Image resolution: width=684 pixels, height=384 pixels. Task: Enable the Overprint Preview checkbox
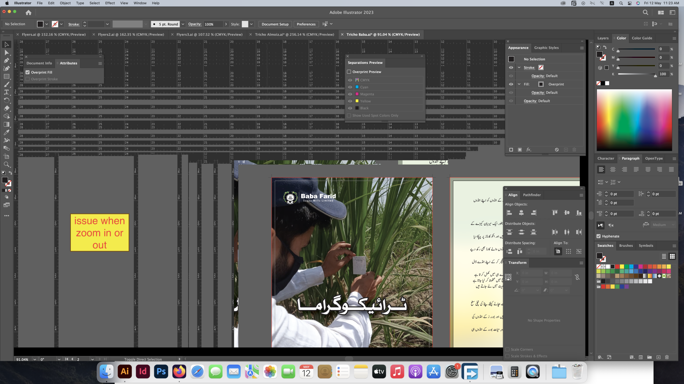(349, 72)
